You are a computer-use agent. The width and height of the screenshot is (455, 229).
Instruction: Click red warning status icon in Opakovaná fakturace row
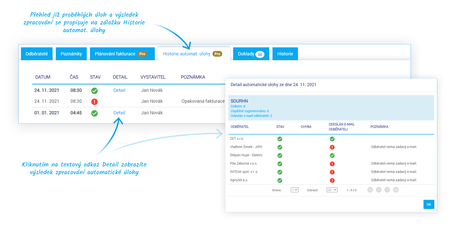(94, 102)
